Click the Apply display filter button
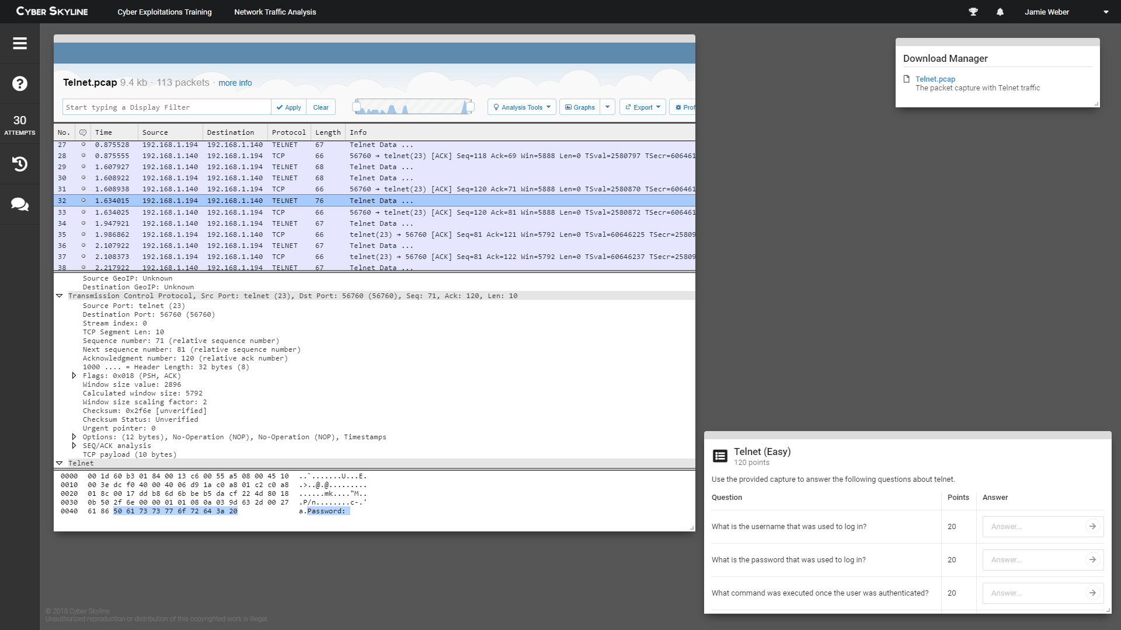Viewport: 1121px width, 630px height. pyautogui.click(x=289, y=107)
